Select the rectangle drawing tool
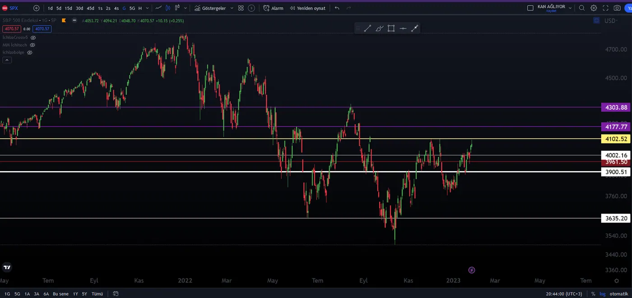Screen dimensions: 632x298 (x=391, y=28)
